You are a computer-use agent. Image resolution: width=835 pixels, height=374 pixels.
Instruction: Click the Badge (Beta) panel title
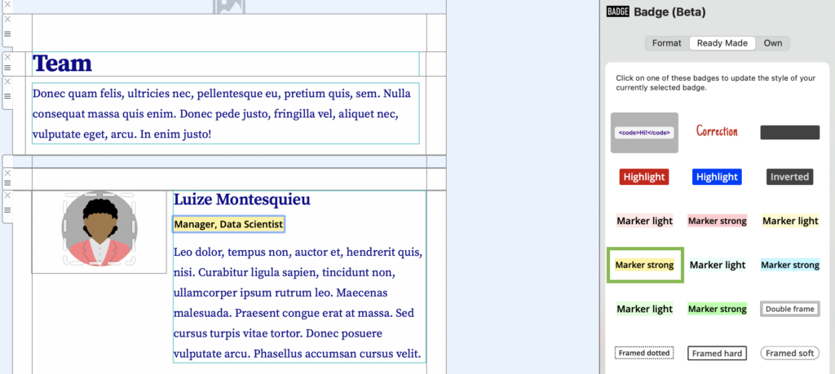tap(669, 11)
